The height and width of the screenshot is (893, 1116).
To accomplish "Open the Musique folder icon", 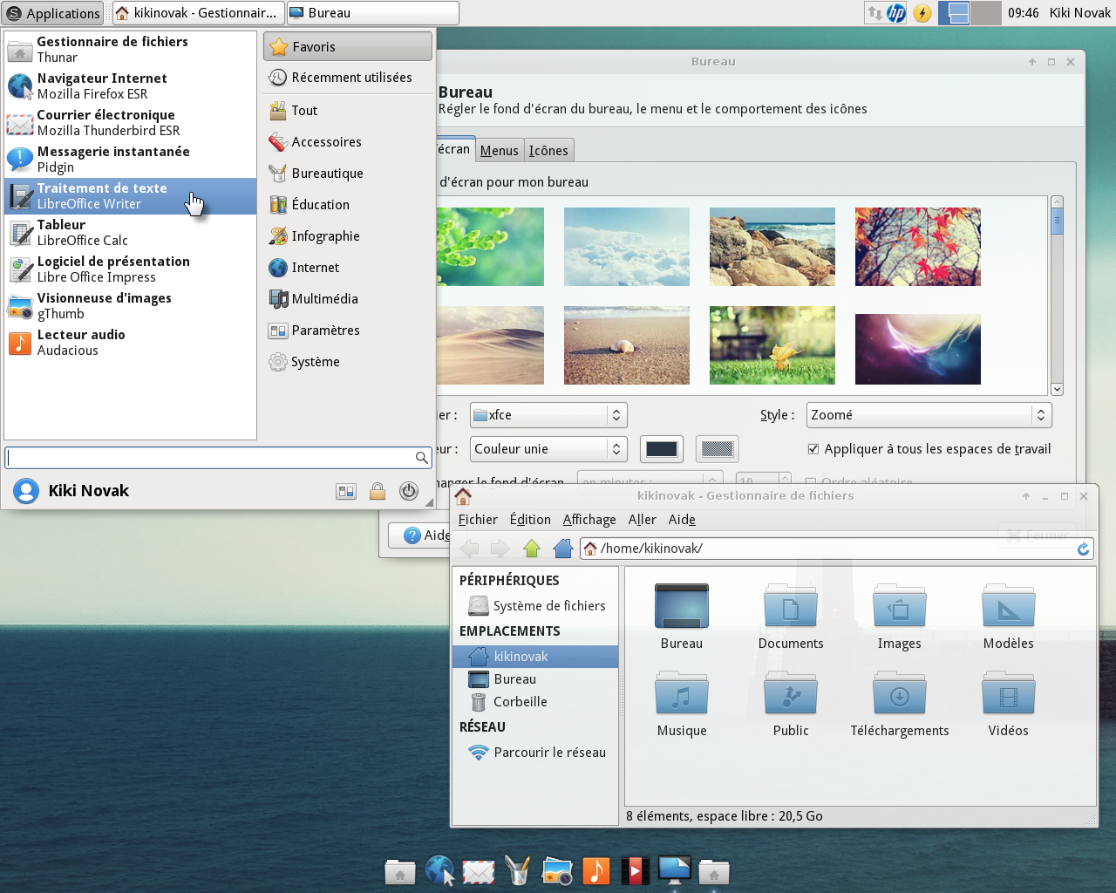I will pyautogui.click(x=682, y=704).
